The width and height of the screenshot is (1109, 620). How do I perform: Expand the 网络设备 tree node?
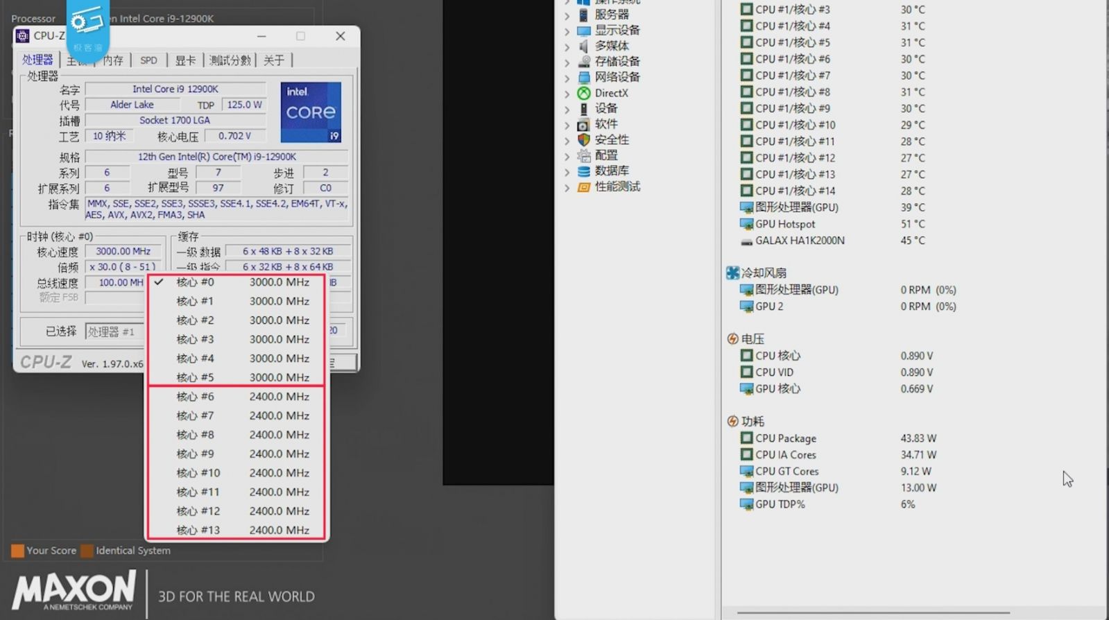click(567, 78)
